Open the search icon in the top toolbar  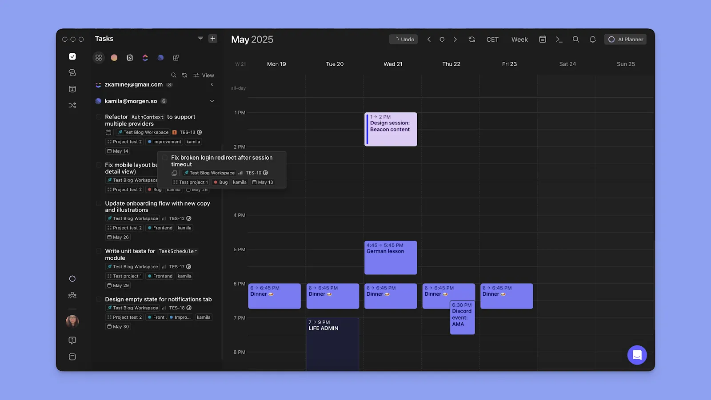[576, 40]
